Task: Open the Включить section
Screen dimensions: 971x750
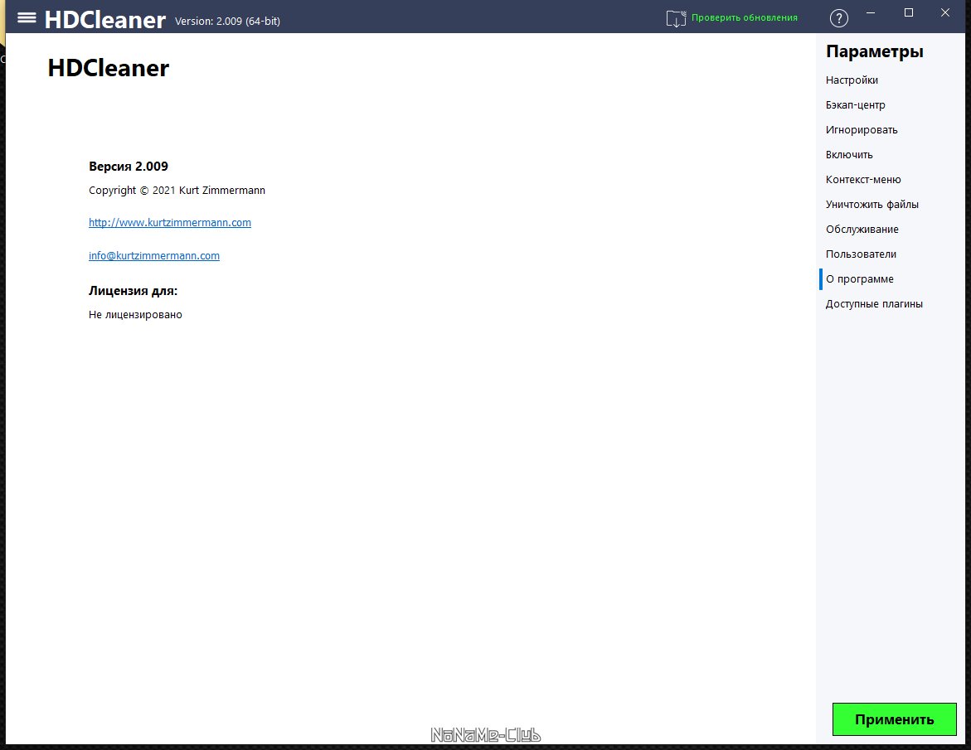Action: point(849,155)
